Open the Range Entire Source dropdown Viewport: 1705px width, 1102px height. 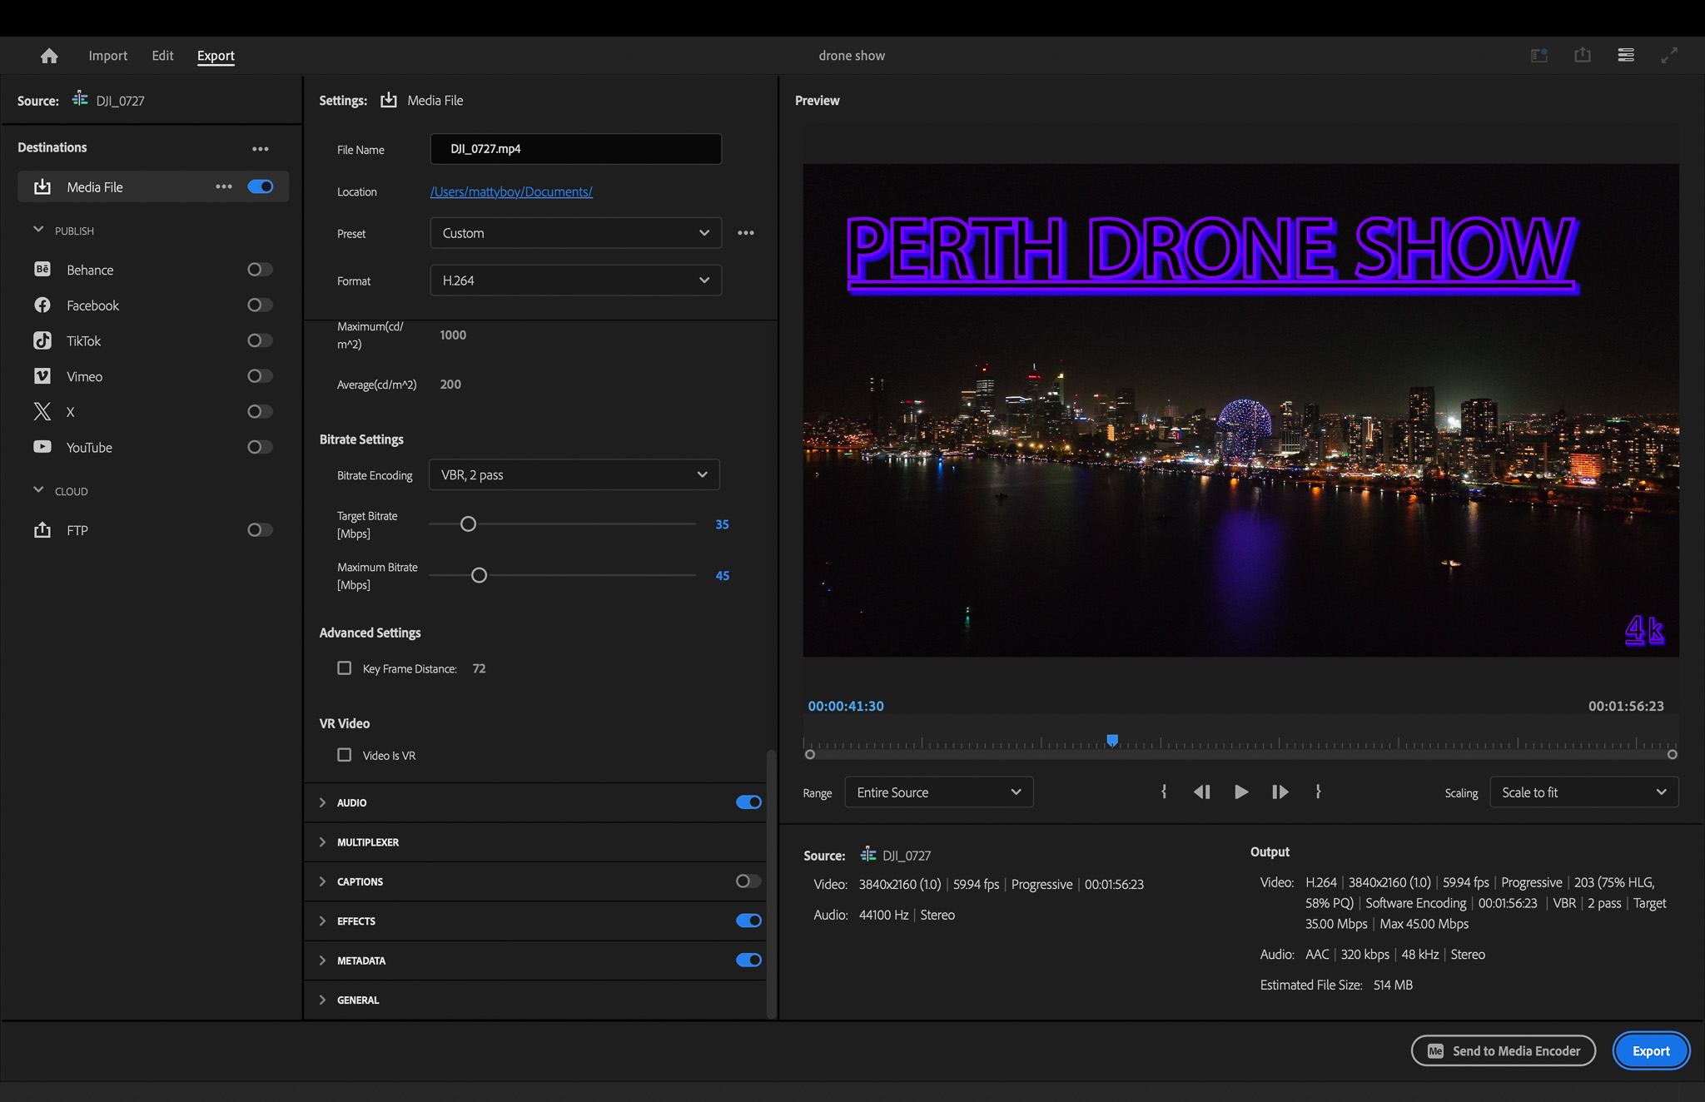click(x=939, y=792)
